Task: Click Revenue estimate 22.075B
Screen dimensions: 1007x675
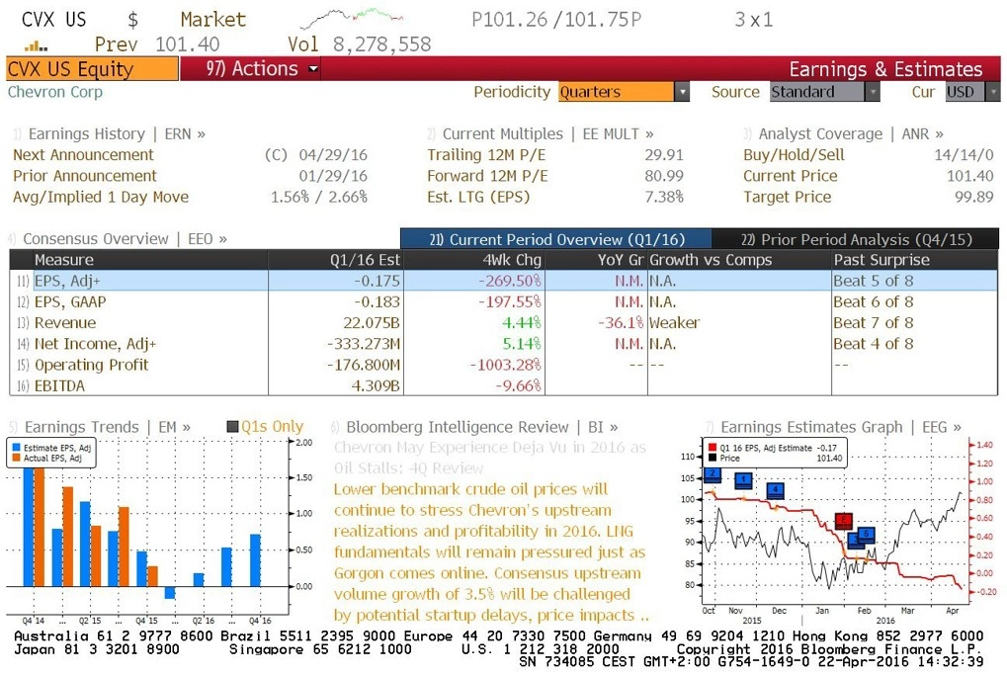Action: pyautogui.click(x=372, y=323)
